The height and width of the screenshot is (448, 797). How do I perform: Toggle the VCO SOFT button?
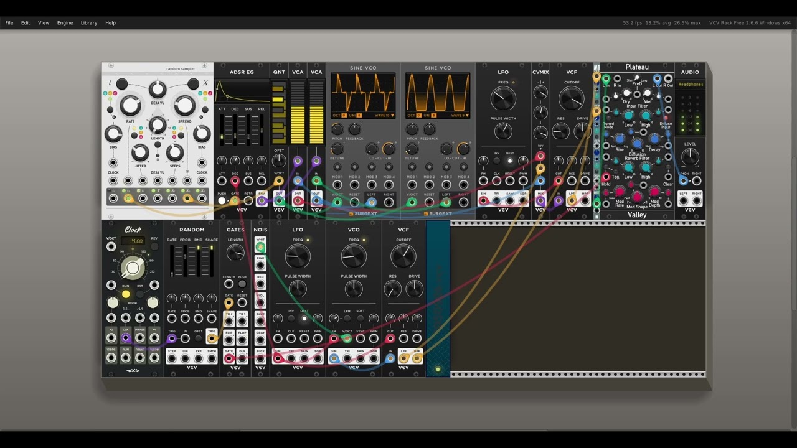361,318
